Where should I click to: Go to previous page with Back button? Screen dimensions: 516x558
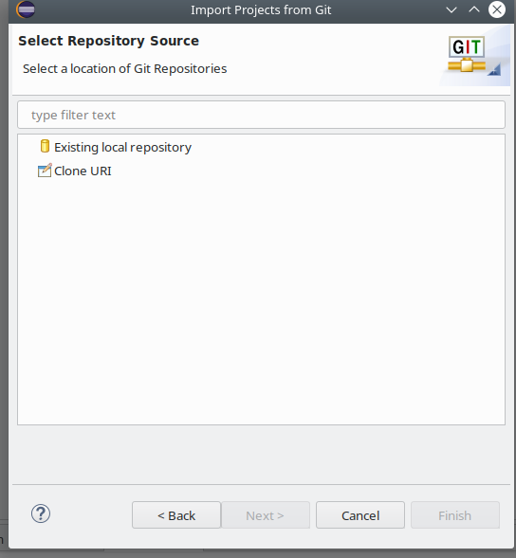coord(176,515)
